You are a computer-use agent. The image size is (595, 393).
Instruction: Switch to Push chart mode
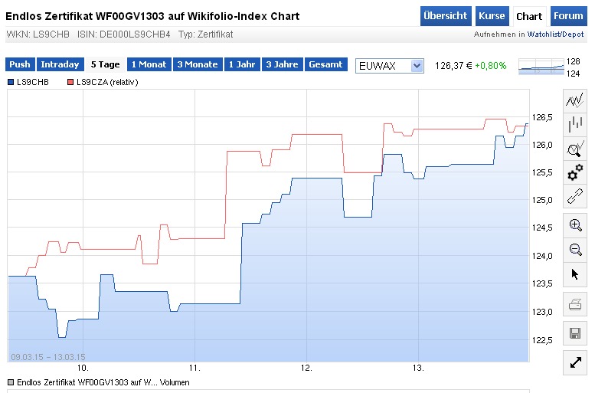[x=20, y=64]
